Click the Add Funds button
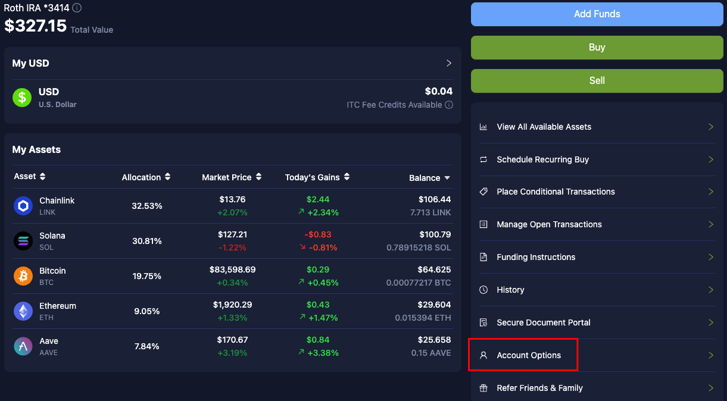Image resolution: width=727 pixels, height=401 pixels. (x=597, y=14)
